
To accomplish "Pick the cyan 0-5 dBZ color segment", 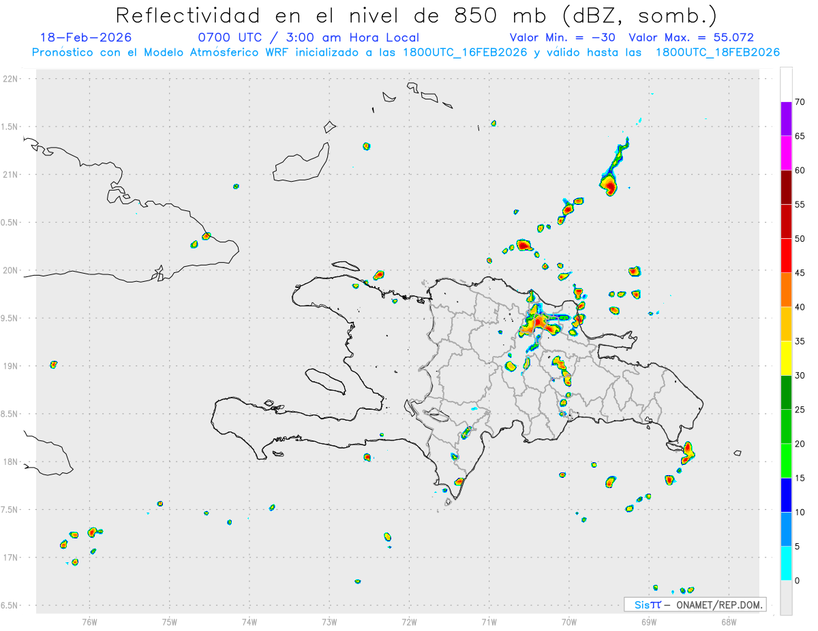I will (x=786, y=564).
